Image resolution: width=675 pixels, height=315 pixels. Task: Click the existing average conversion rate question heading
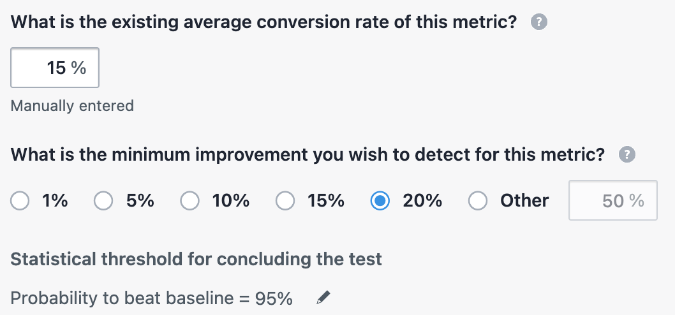click(263, 23)
